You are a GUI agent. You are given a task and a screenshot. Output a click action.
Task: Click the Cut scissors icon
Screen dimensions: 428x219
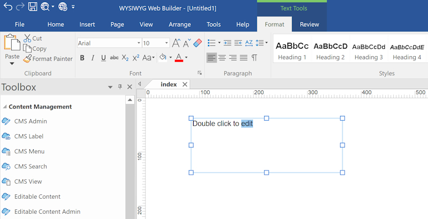(x=27, y=38)
